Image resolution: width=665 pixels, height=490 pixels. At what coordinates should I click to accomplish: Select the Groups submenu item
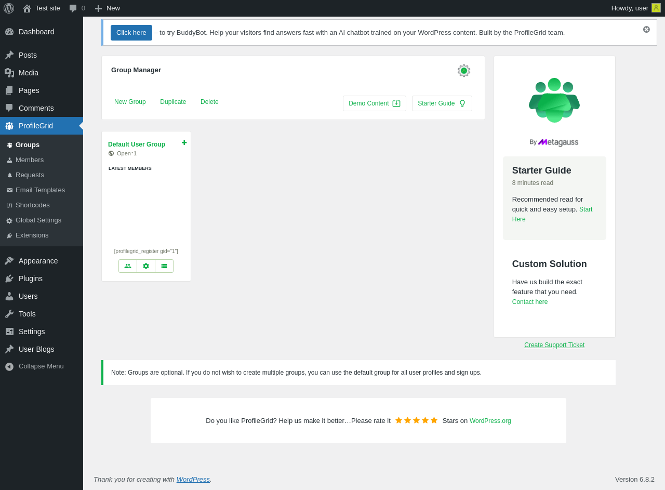[42, 145]
